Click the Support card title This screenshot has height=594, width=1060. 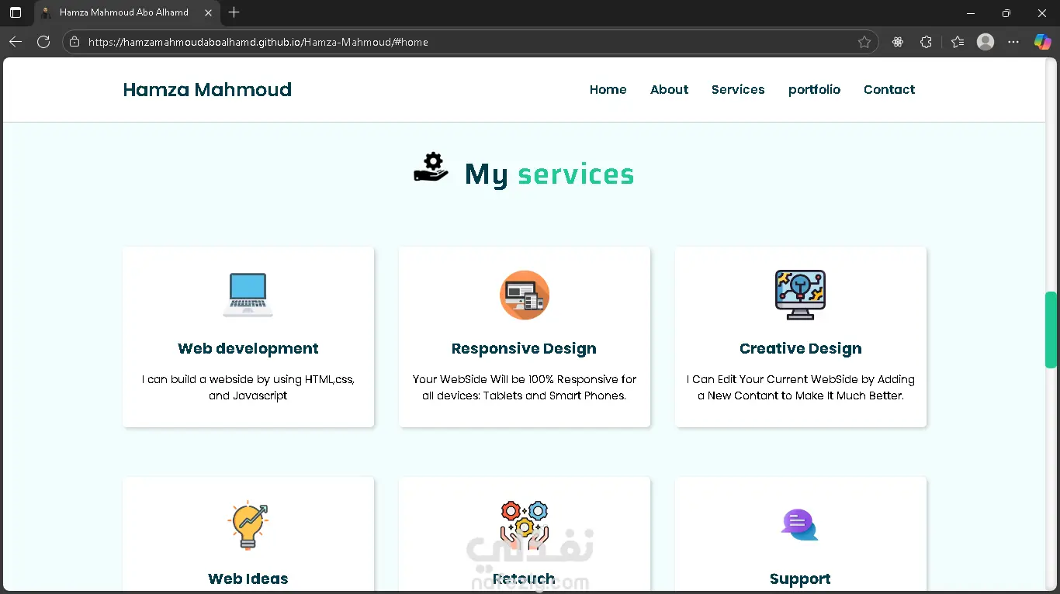[800, 578]
